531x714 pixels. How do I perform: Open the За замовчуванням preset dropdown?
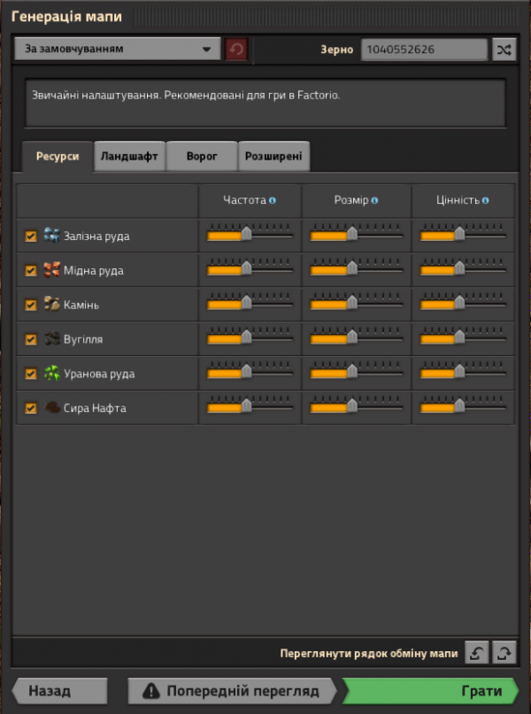[x=118, y=49]
